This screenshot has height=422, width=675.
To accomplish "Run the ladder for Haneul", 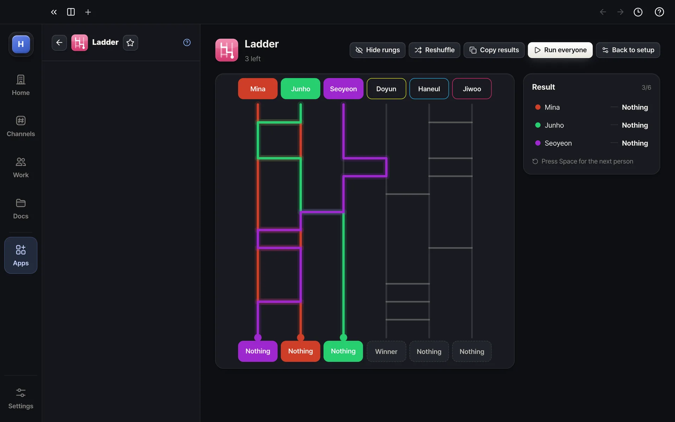I will [429, 89].
